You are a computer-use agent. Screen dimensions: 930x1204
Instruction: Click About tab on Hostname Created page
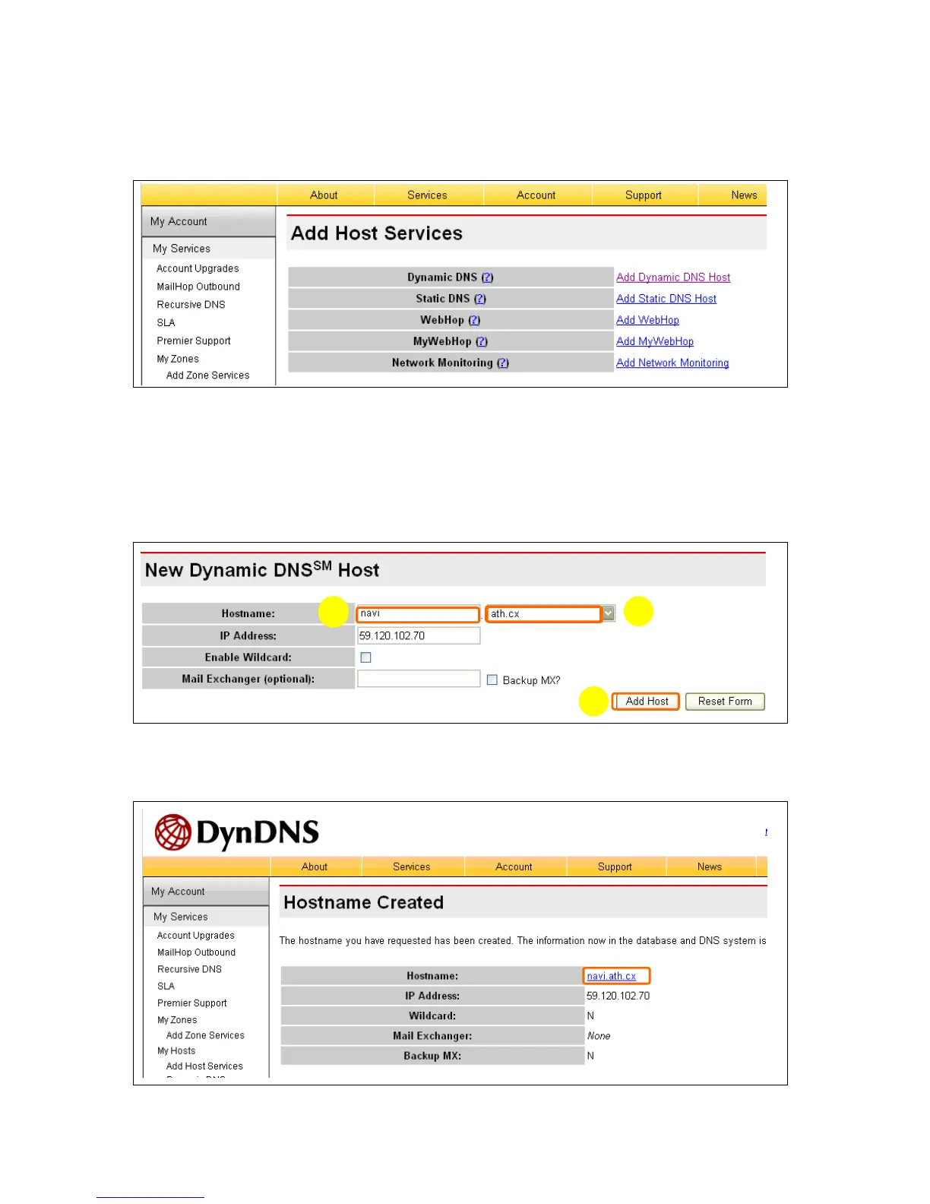point(315,867)
